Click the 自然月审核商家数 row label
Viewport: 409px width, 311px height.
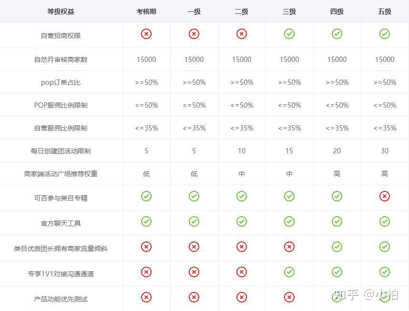click(x=61, y=60)
